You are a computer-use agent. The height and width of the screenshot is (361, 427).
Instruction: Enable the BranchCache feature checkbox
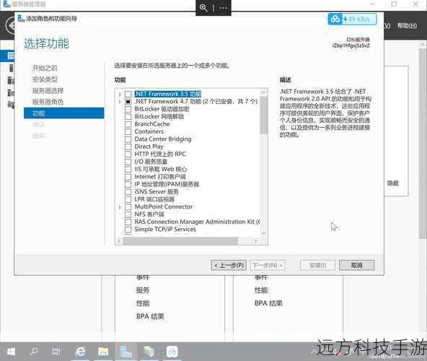pos(128,124)
